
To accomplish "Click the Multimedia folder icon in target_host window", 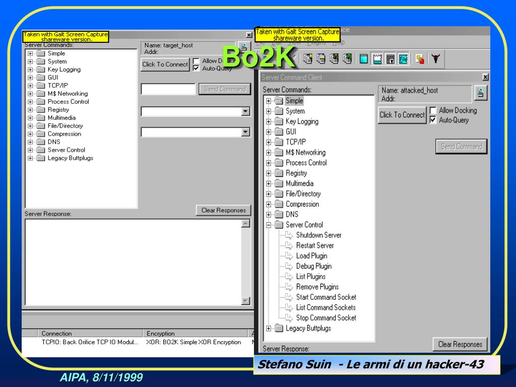I will tap(41, 118).
